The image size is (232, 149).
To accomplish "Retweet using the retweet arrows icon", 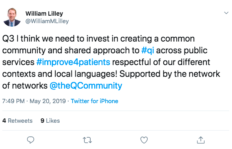I will pos(87,140).
